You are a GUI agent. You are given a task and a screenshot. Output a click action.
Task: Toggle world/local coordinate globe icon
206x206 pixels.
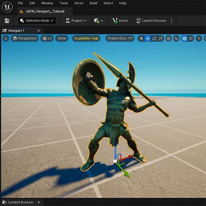pos(168,38)
